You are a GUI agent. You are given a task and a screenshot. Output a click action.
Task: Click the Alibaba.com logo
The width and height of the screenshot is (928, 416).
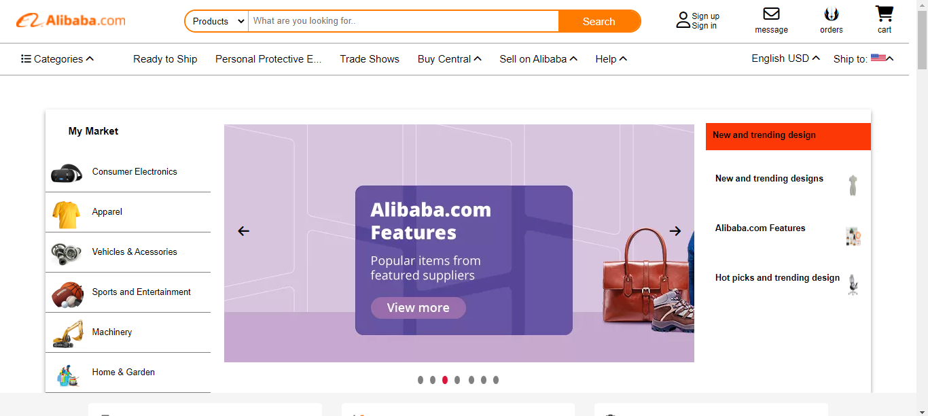tap(71, 20)
